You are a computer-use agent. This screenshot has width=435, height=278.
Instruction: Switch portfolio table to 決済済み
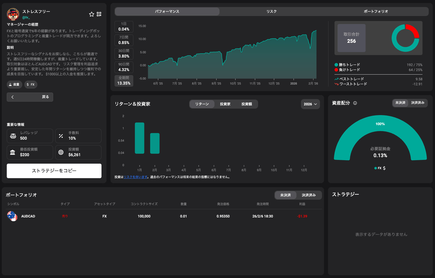308,195
